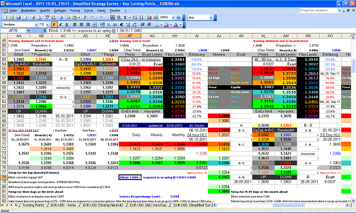Select row 64 header
The image size is (356, 213).
pos(4,111)
